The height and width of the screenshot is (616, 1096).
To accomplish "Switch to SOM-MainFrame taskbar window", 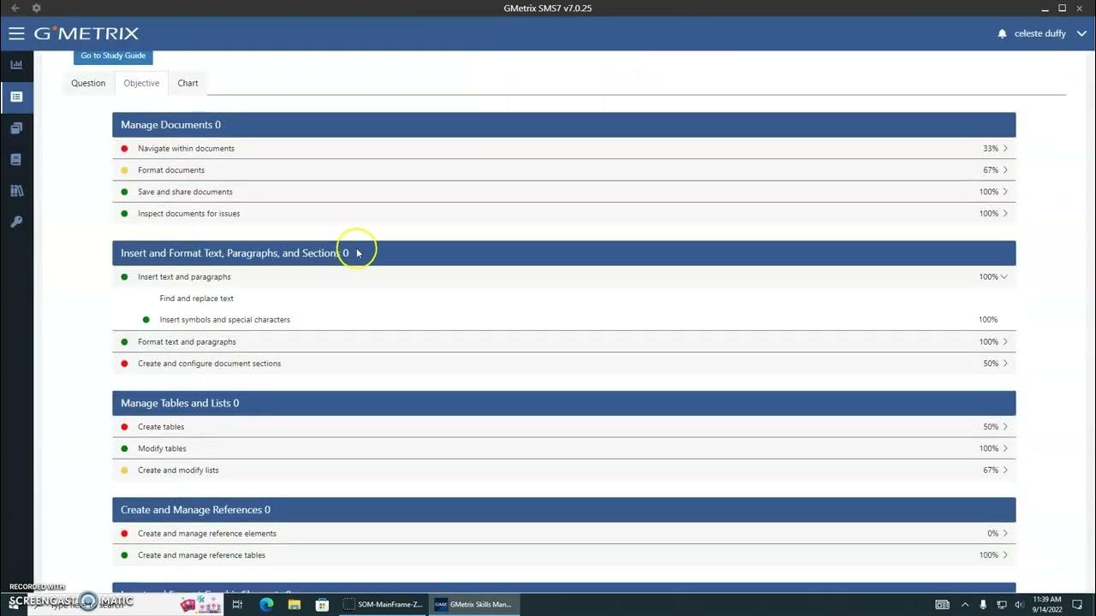I will coord(383,604).
